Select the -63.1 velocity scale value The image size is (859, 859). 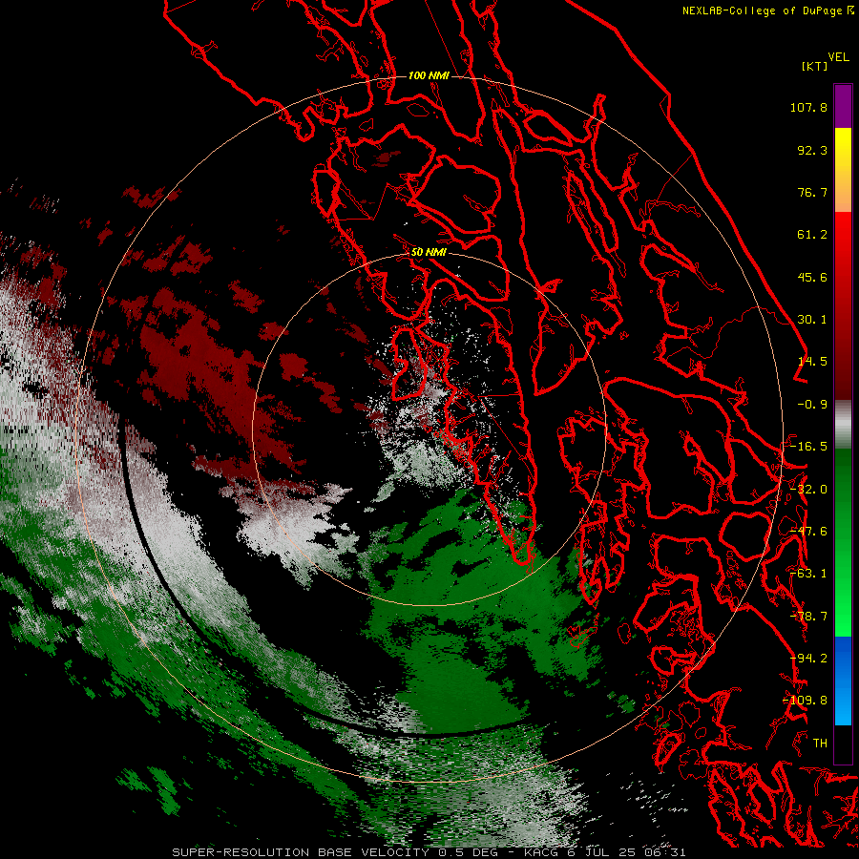[808, 574]
